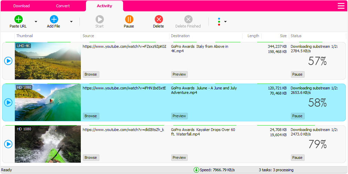Click the Start toolbar icon
Screen dimensions: 348x174
coord(99,19)
